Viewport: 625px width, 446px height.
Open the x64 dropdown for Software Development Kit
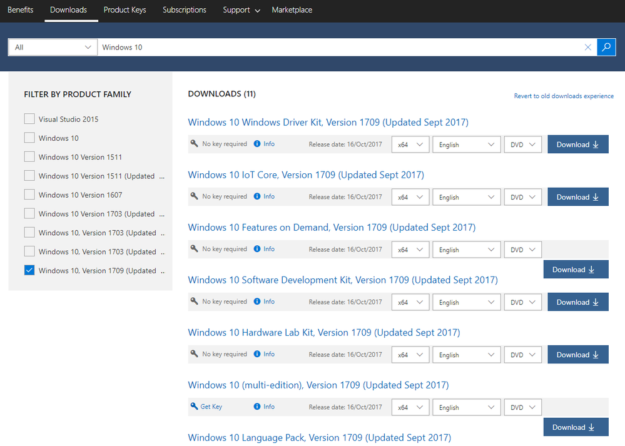(410, 303)
